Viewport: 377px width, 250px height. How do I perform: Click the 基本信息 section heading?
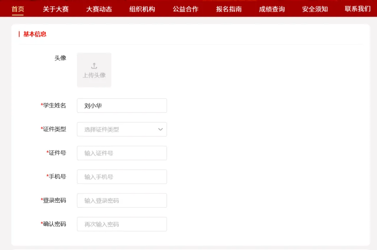(35, 34)
